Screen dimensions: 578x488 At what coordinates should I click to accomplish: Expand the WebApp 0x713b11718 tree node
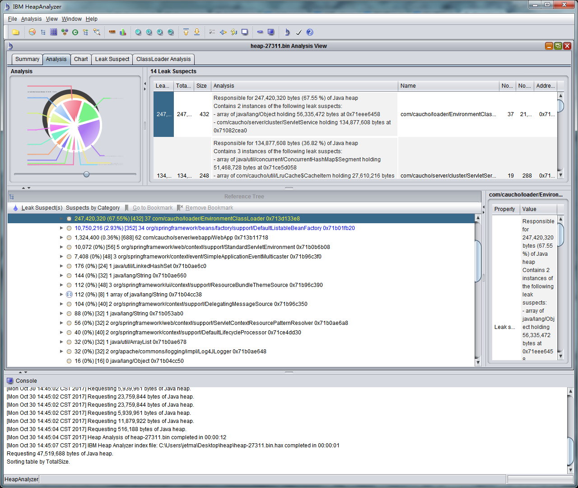[61, 238]
